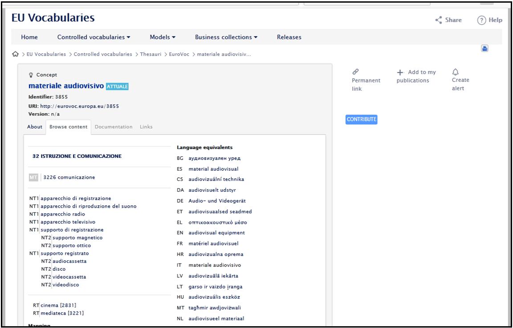Open videodisco narrower term
Viewport: 513px width, 328px height.
click(66, 284)
